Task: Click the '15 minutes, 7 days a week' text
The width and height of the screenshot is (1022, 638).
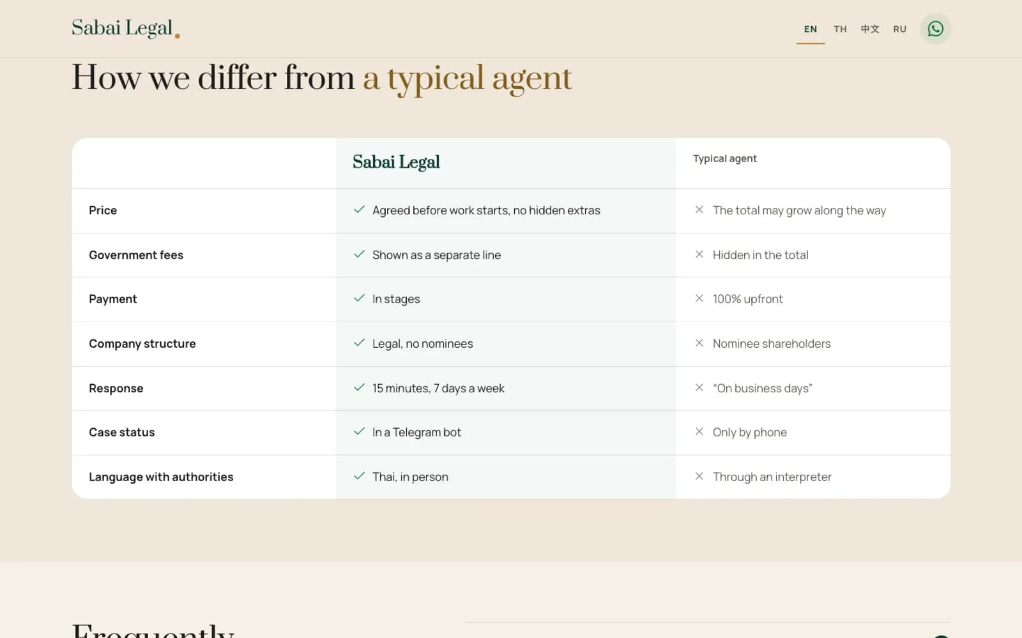Action: 438,389
